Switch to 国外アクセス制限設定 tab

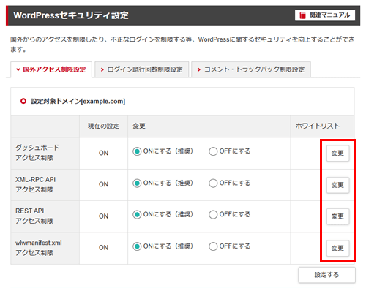51,69
